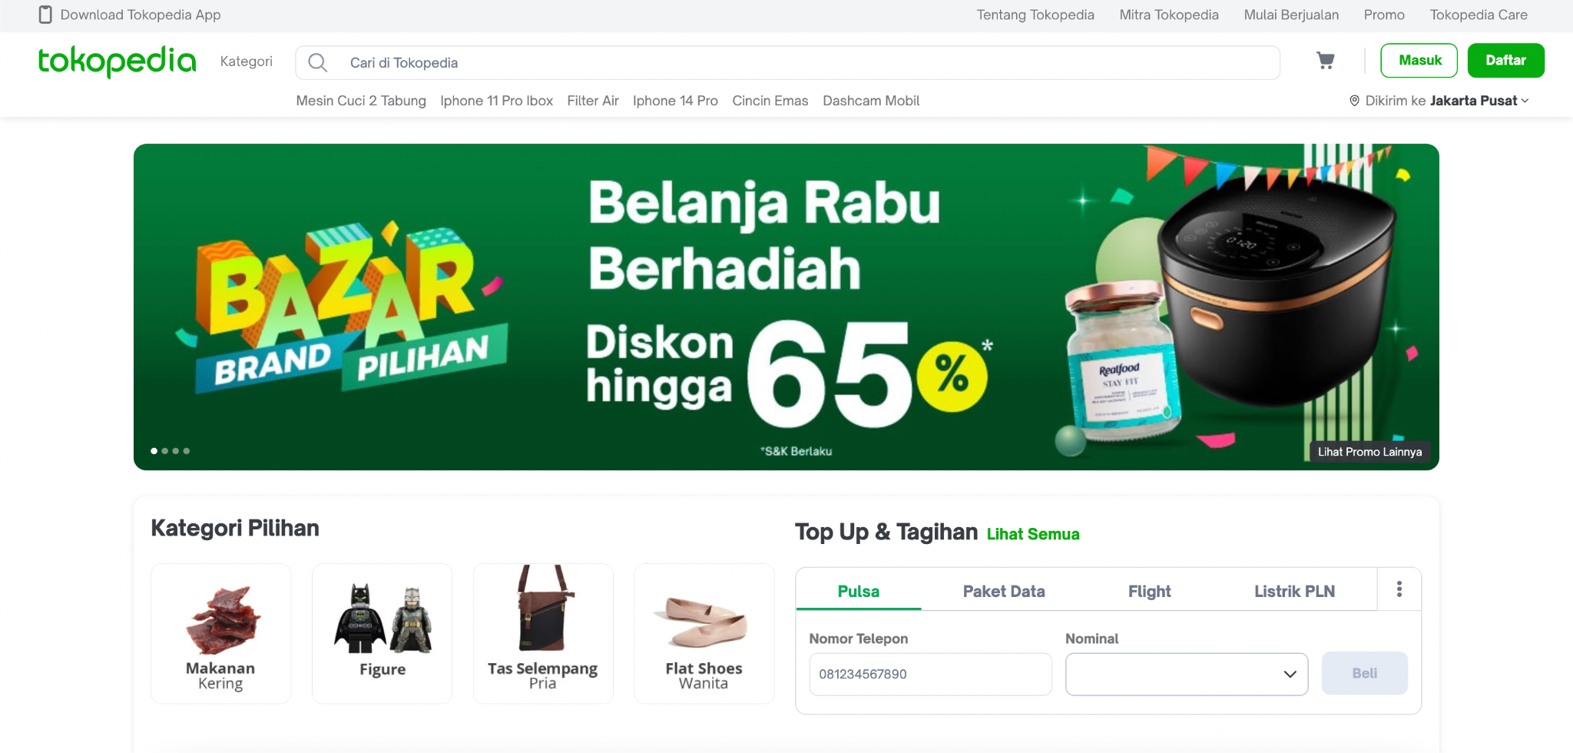The image size is (1573, 753).
Task: Select the second banner carousel dot
Action: pos(165,451)
